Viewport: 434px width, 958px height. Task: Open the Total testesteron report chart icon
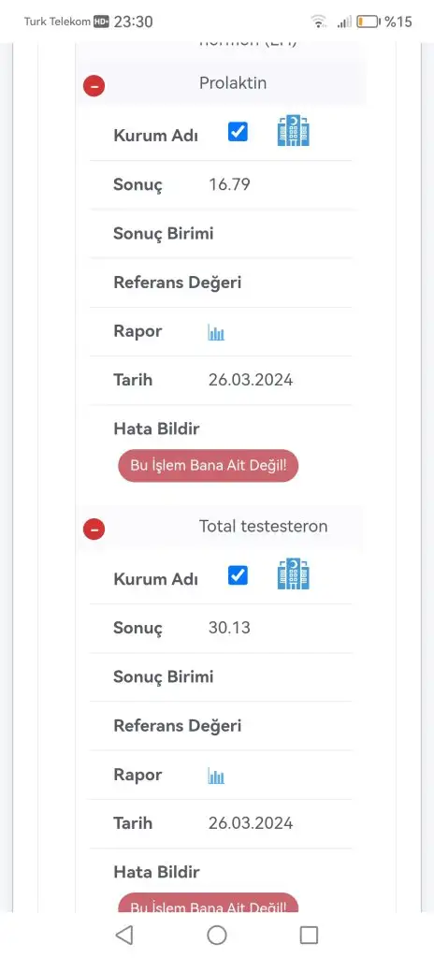[216, 777]
